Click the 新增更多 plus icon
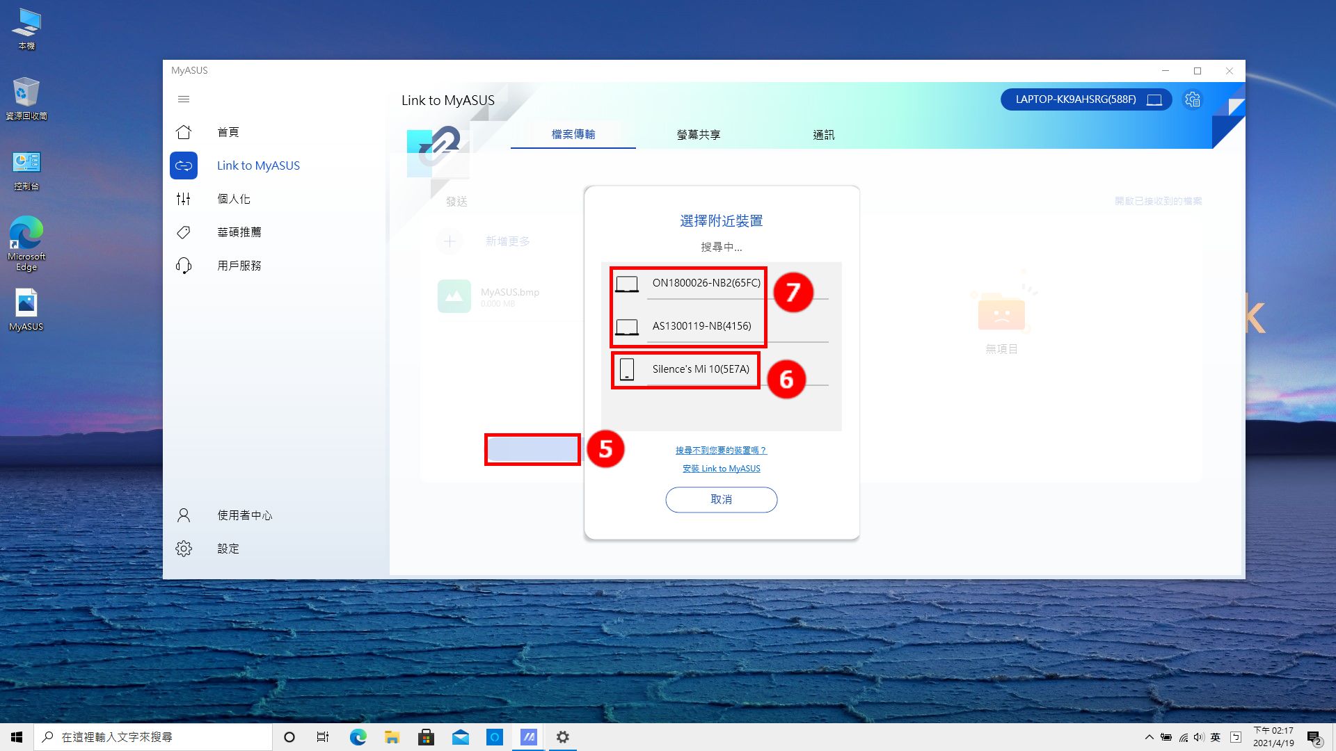This screenshot has width=1336, height=751. coord(450,241)
